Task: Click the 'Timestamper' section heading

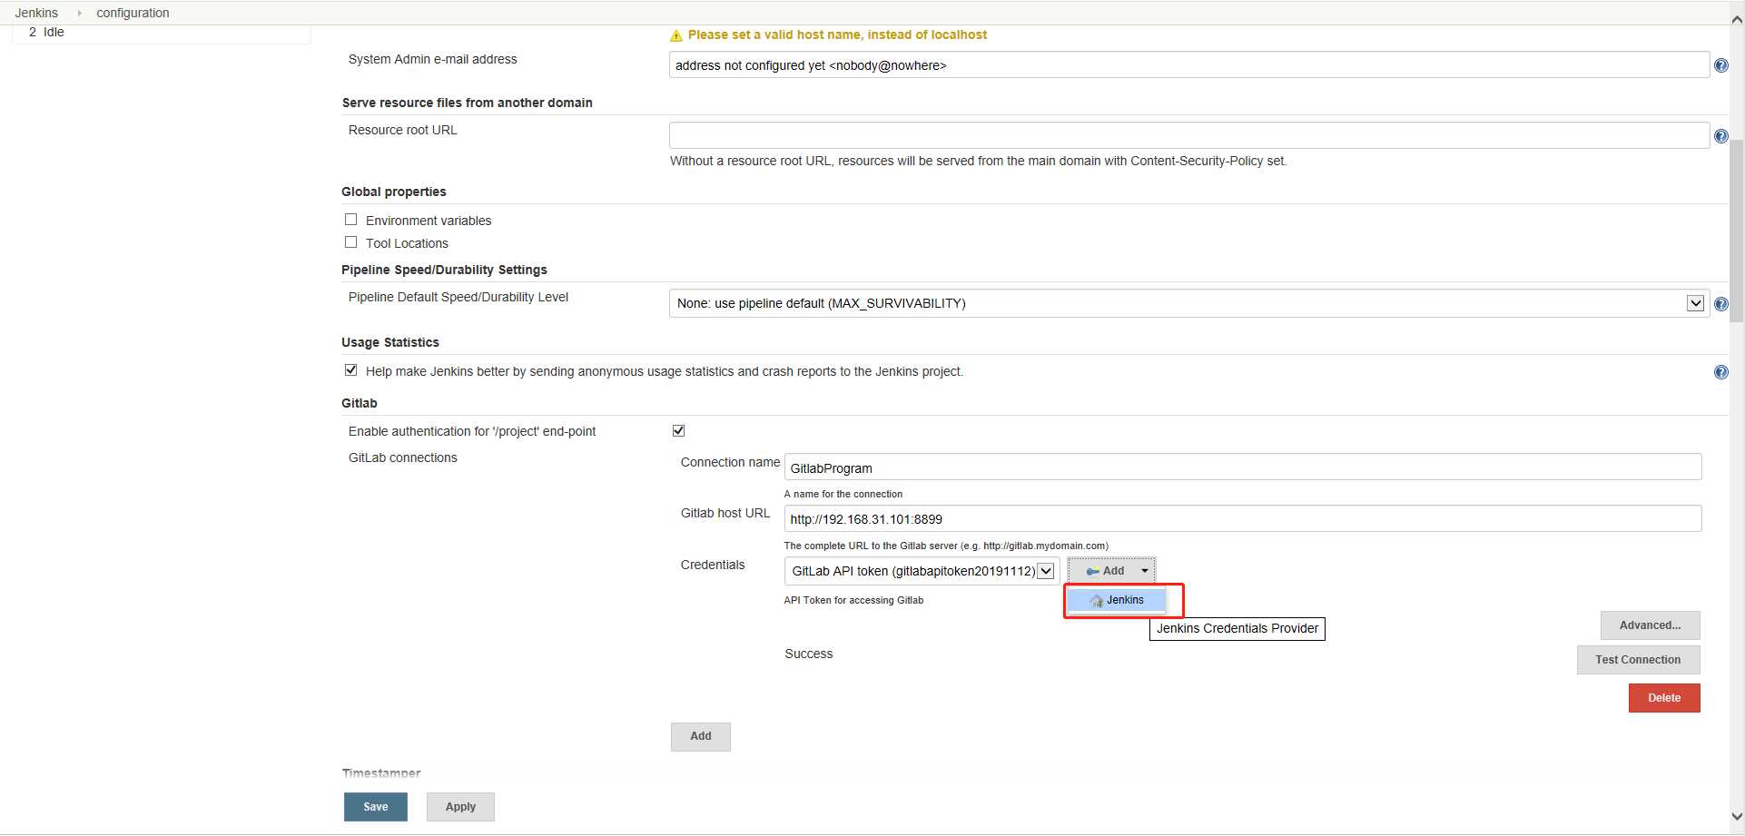Action: pos(381,773)
